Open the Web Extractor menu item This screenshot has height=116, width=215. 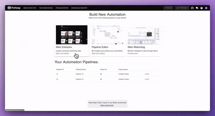click(x=30, y=8)
